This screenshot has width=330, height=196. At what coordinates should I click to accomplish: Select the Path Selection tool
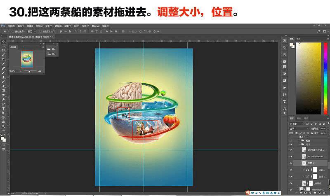coord(3,113)
